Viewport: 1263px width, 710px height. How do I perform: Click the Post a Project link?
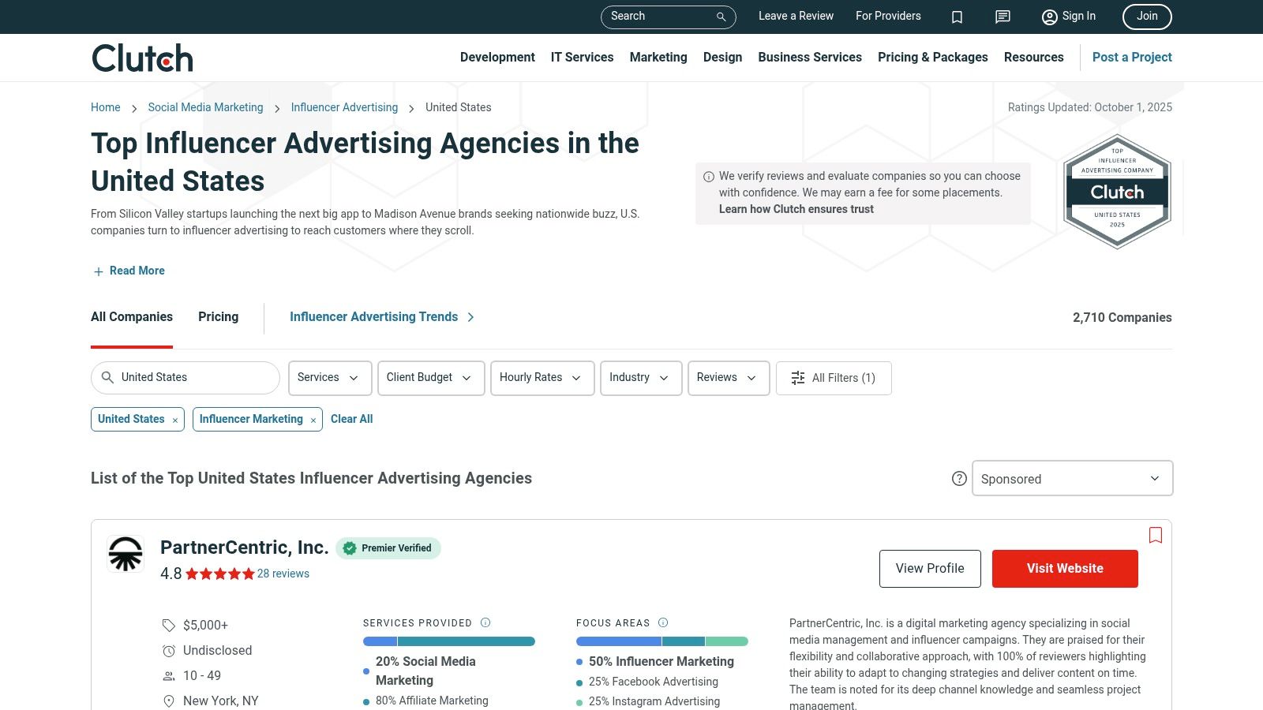pos(1132,58)
